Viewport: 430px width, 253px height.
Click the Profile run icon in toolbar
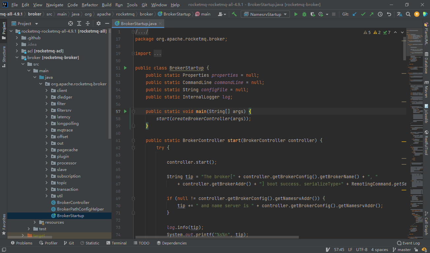click(321, 14)
